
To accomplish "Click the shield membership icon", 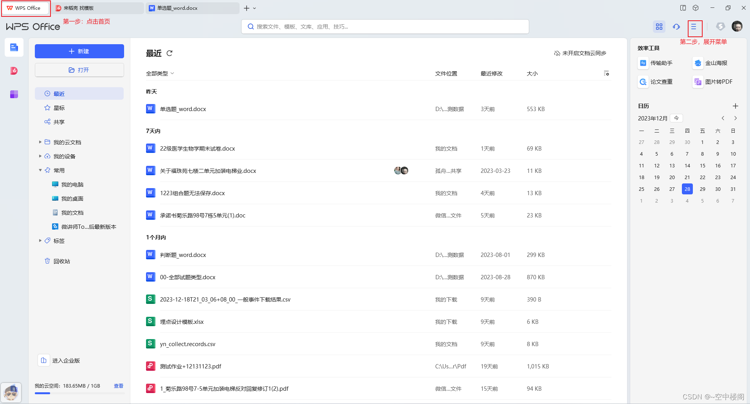I will 720,27.
